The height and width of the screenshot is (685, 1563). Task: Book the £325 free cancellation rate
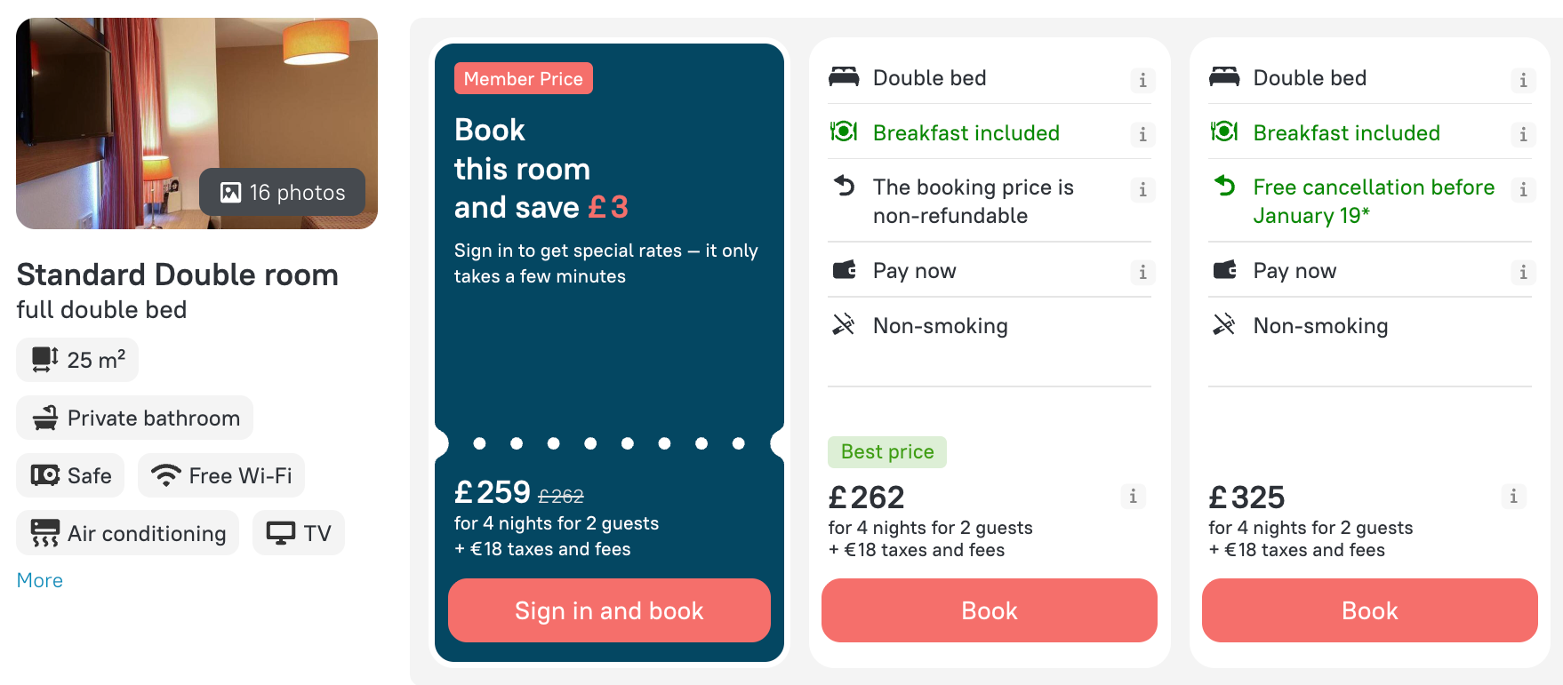(1369, 610)
